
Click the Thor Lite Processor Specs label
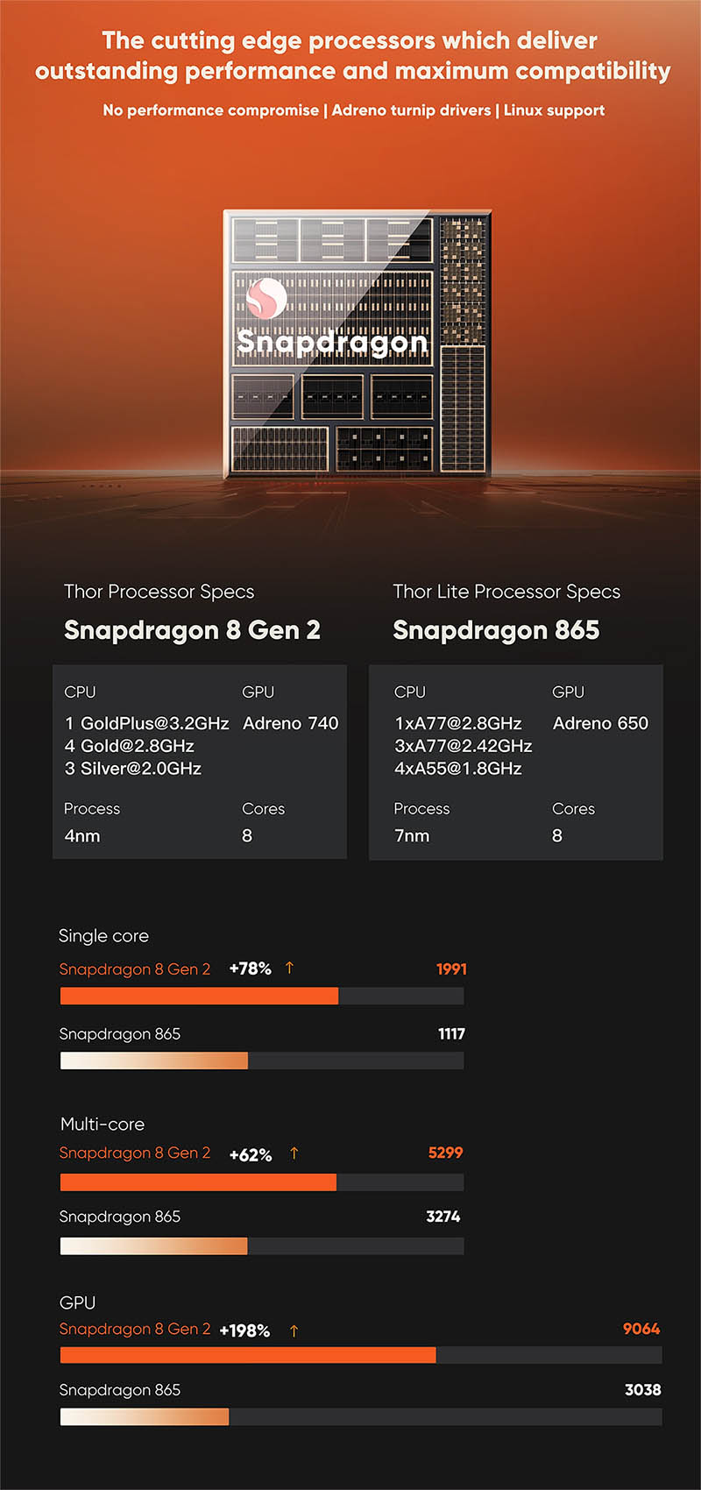click(x=506, y=592)
